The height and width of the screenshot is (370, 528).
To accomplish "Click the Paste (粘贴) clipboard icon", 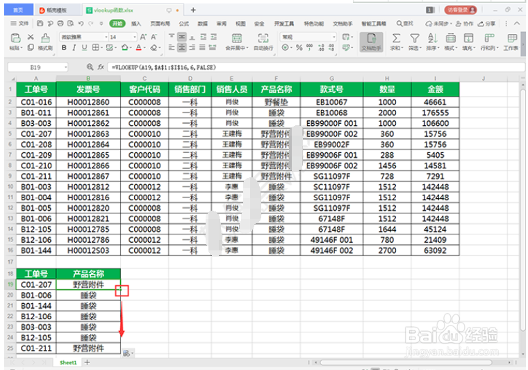I will point(15,38).
